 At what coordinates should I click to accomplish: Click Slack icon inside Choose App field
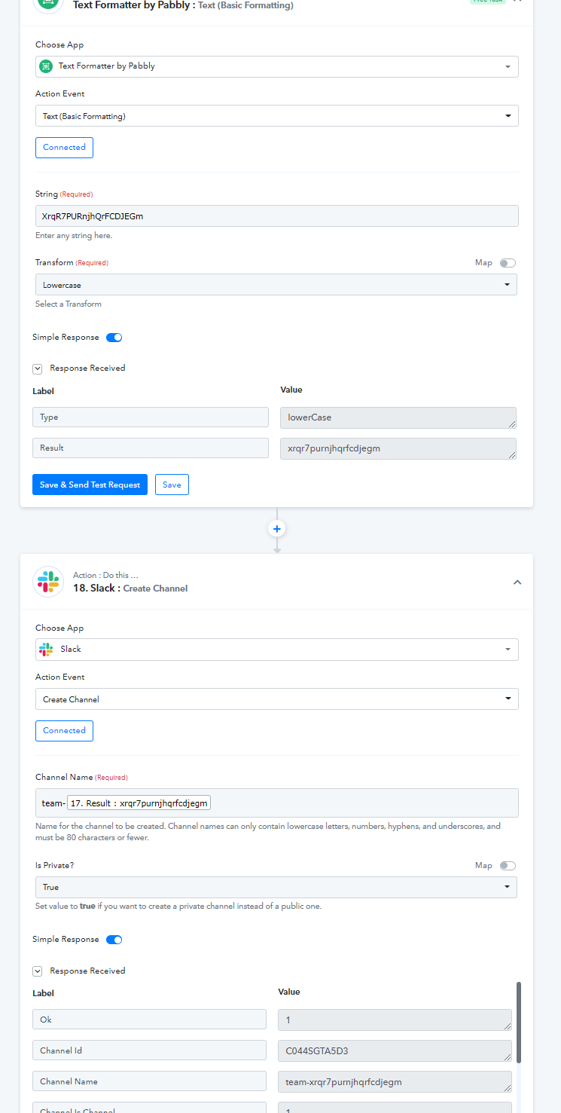click(47, 649)
